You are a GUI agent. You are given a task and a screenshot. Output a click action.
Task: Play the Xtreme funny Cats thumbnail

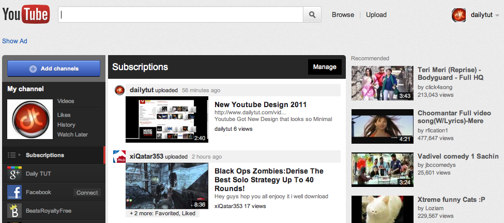[383, 209]
